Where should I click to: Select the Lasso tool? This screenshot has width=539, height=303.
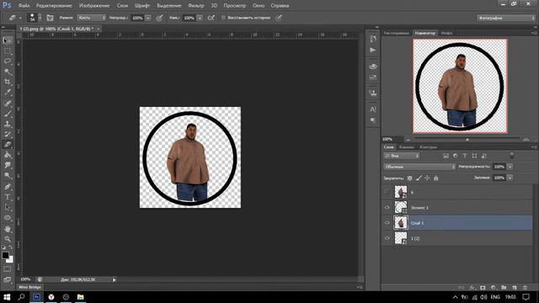8,61
